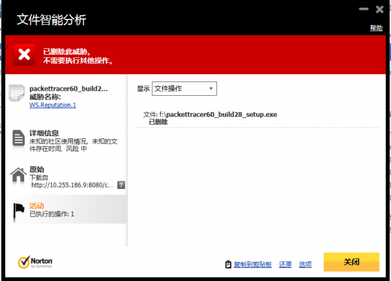Click the 详细信息 document icon
Image resolution: width=391 pixels, height=281 pixels.
tap(18, 138)
